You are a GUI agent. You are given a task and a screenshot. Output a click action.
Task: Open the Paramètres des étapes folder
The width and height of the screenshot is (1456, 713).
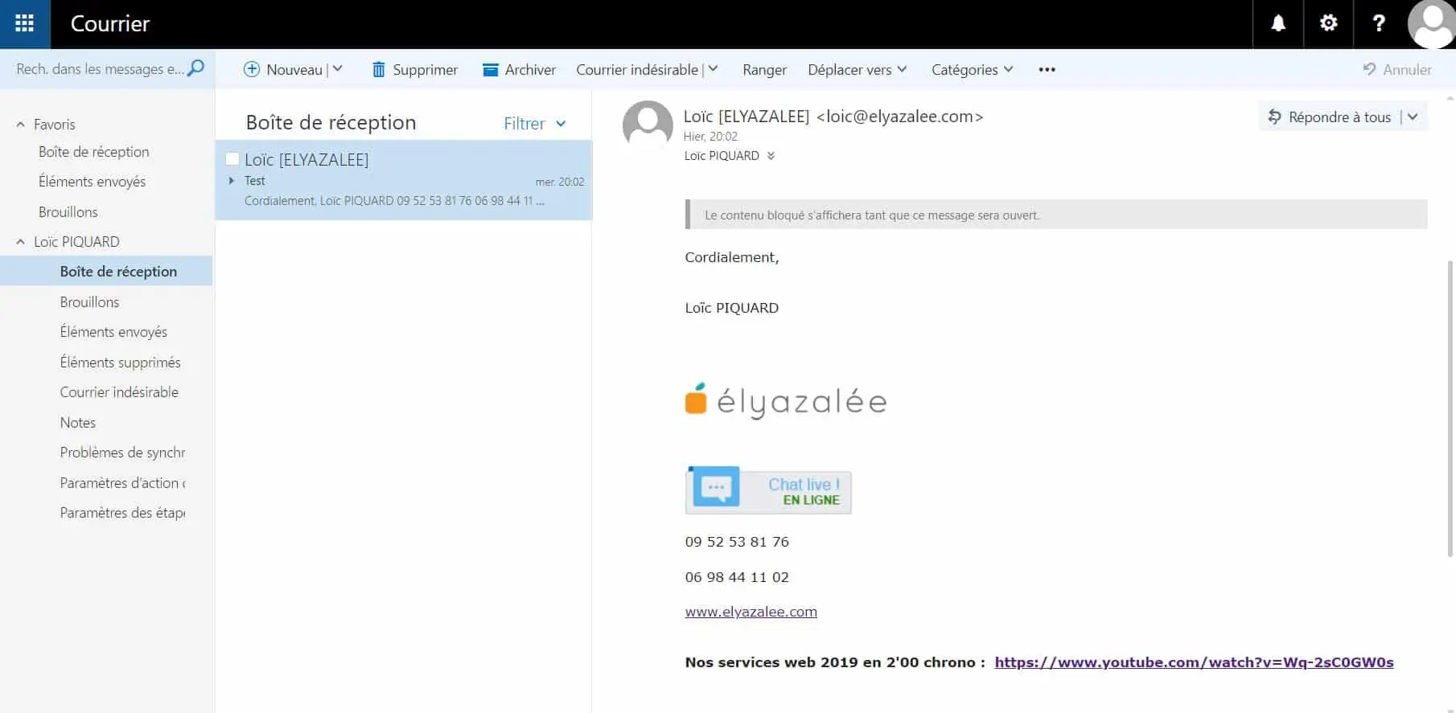pyautogui.click(x=122, y=513)
